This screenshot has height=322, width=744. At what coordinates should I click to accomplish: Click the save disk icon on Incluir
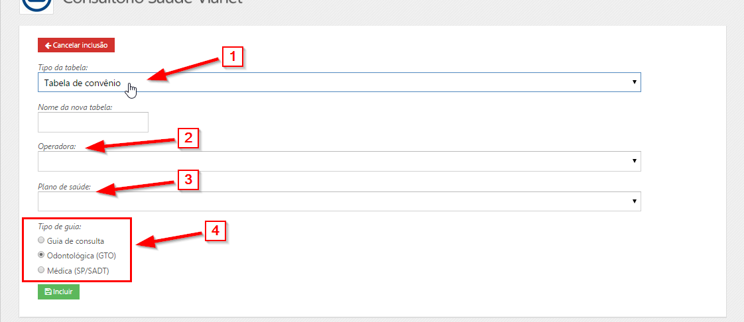48,292
